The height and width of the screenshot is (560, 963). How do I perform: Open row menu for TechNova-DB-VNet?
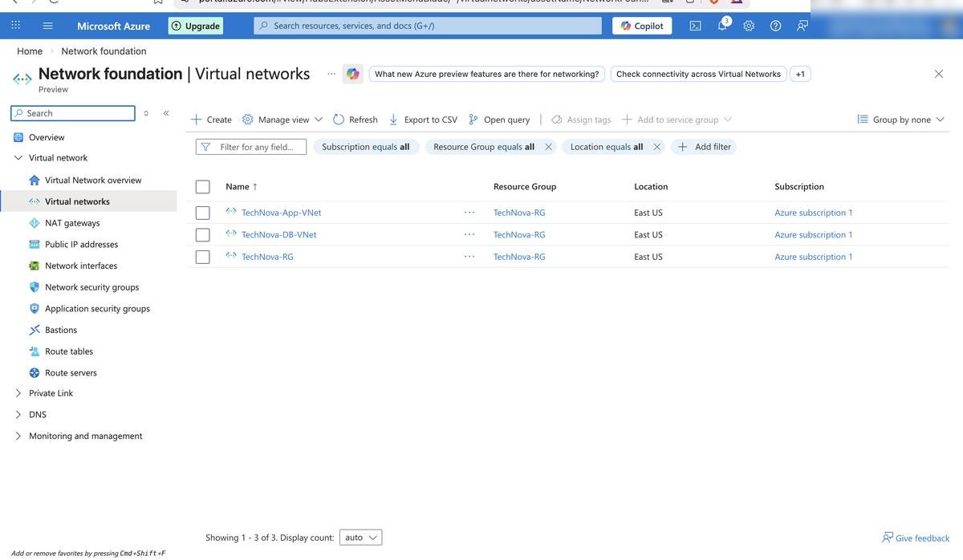(x=469, y=235)
